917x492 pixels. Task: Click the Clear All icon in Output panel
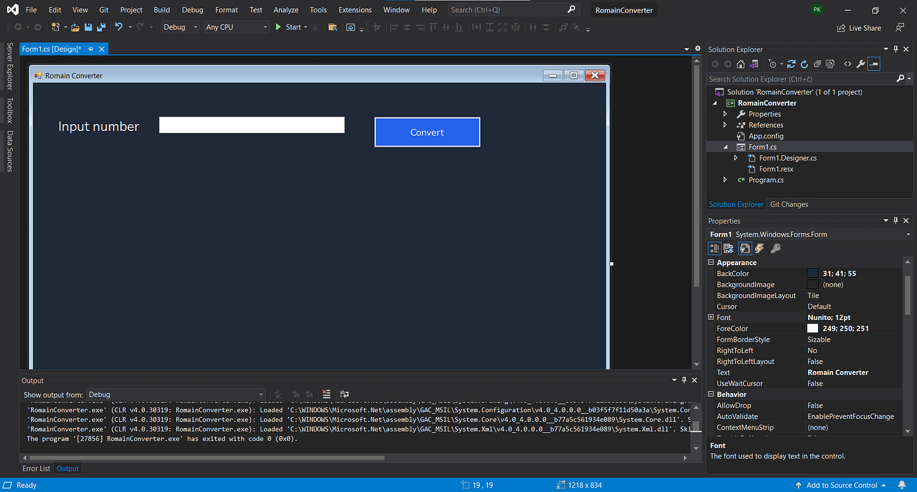pos(326,394)
